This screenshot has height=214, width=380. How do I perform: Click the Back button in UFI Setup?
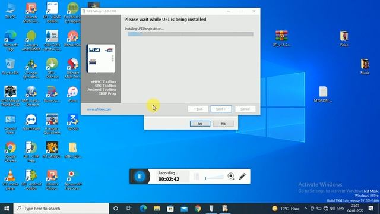198,109
